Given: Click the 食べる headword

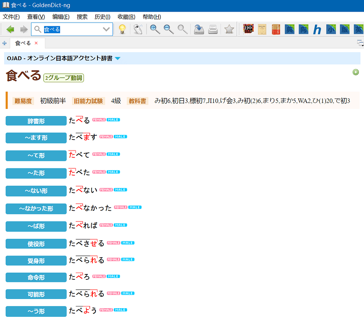Looking at the screenshot, I should 23,76.
